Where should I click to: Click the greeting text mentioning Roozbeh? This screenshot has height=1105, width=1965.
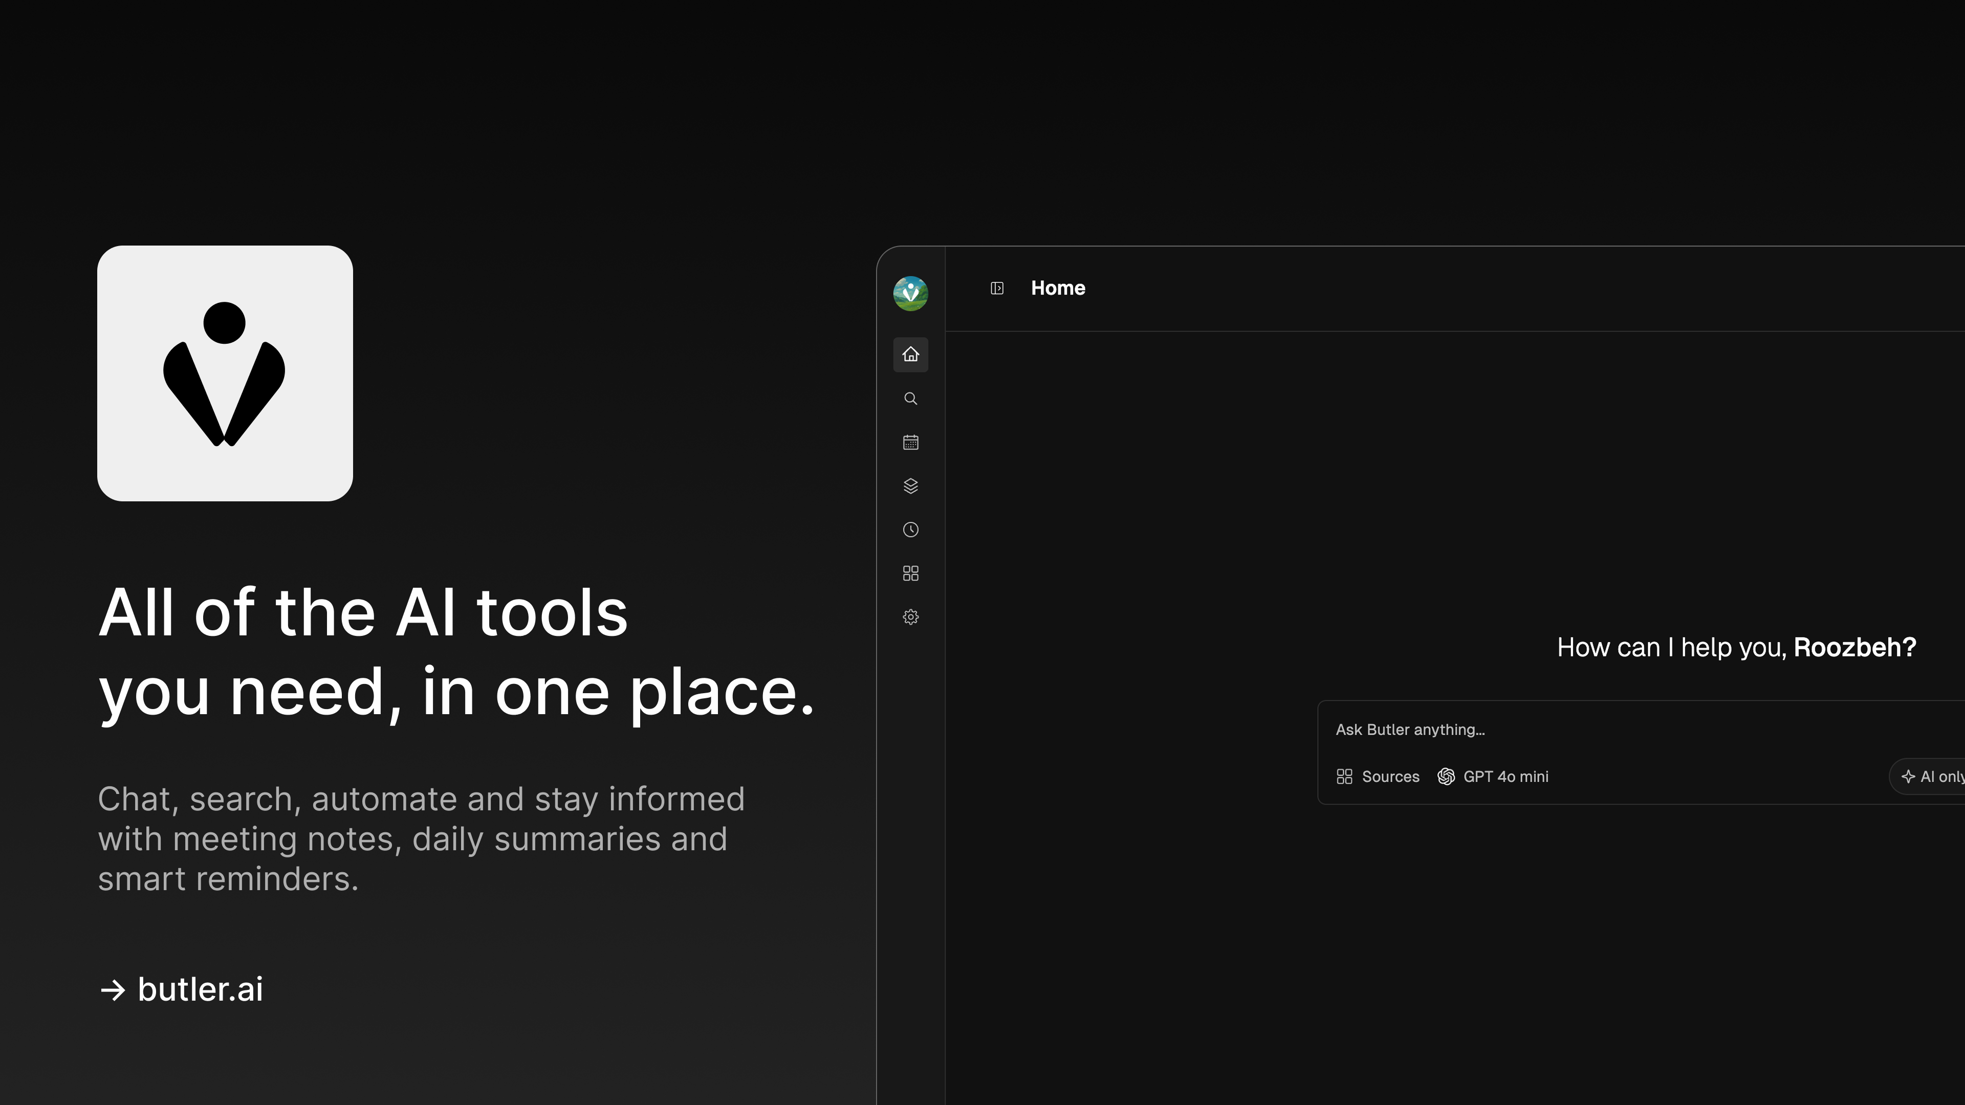click(x=1736, y=648)
